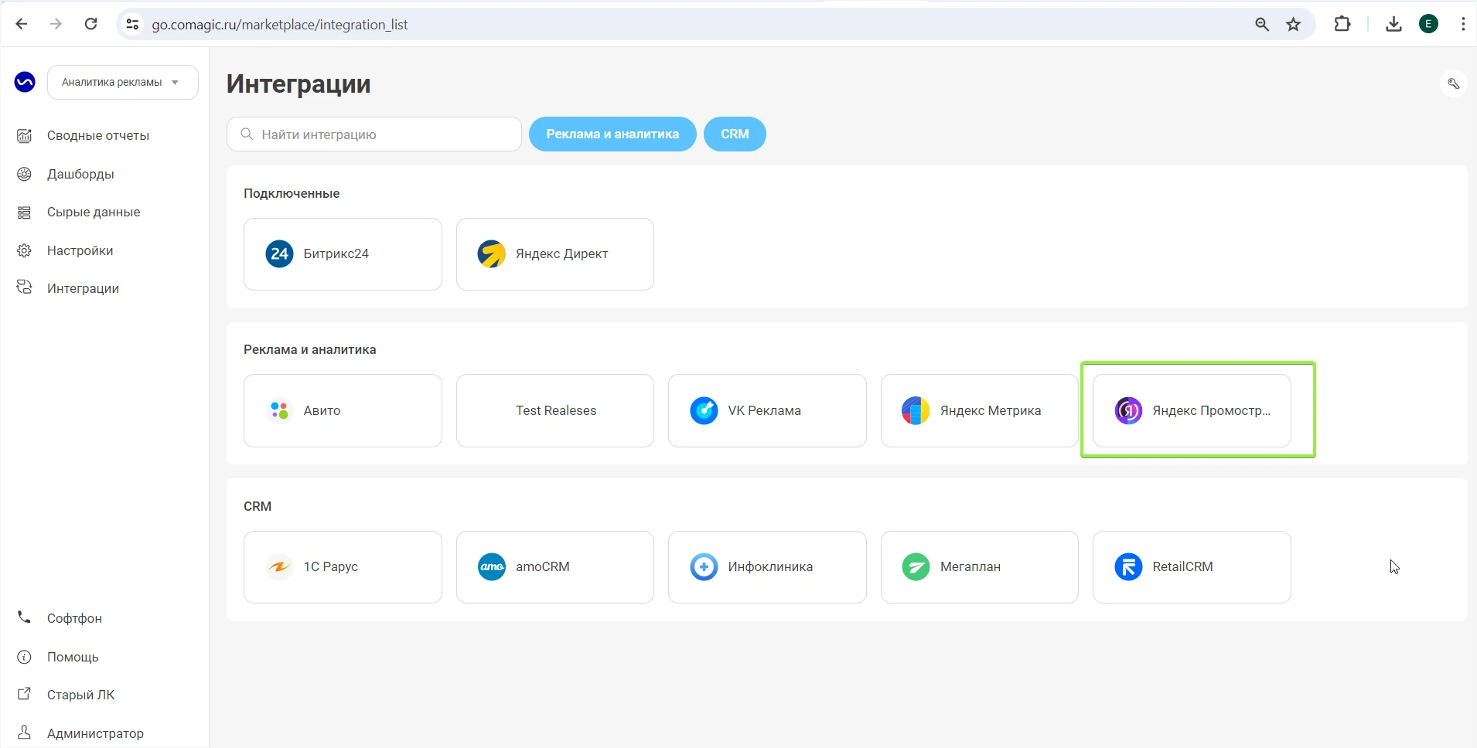This screenshot has width=1477, height=748.
Task: Click the Дашборды sidebar icon
Action: (x=25, y=174)
